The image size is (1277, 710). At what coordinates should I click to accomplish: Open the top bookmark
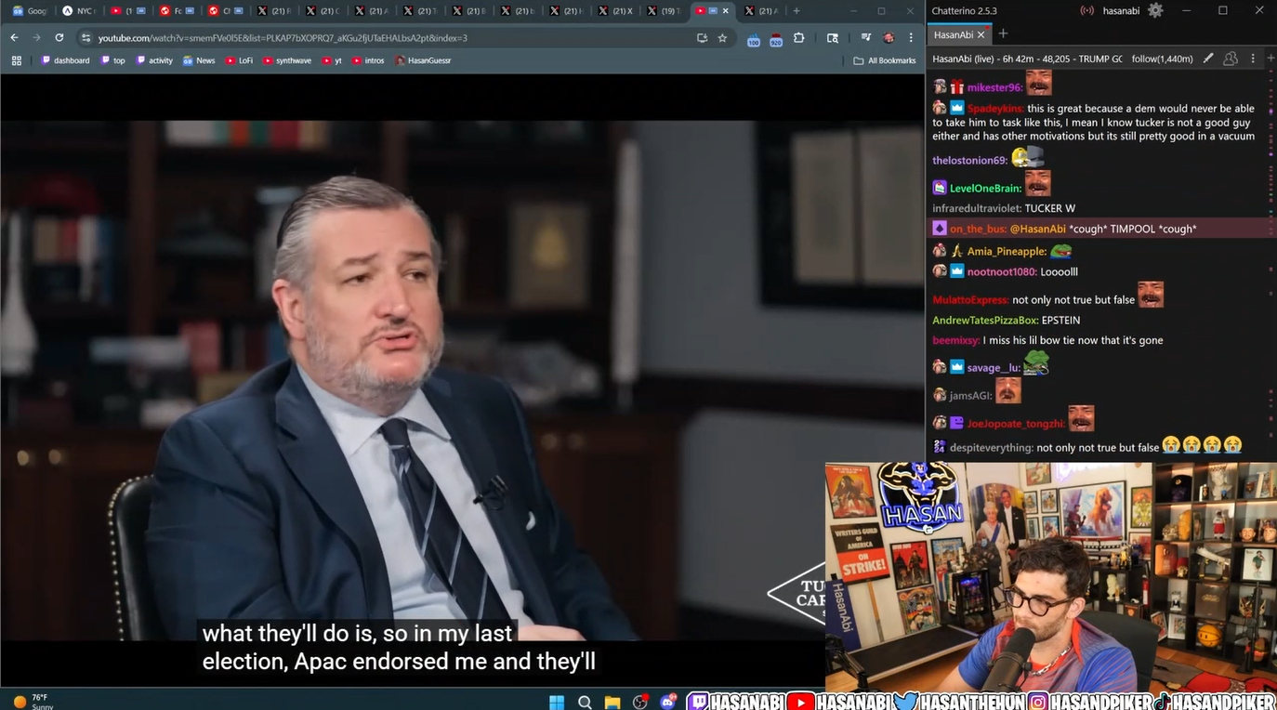pos(112,60)
